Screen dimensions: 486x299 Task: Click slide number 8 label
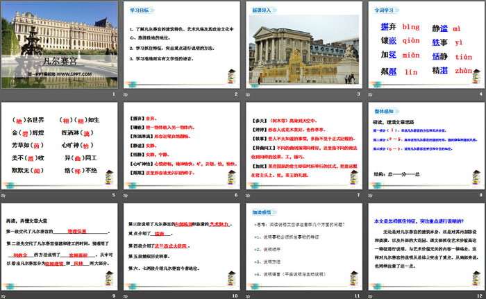(481, 195)
